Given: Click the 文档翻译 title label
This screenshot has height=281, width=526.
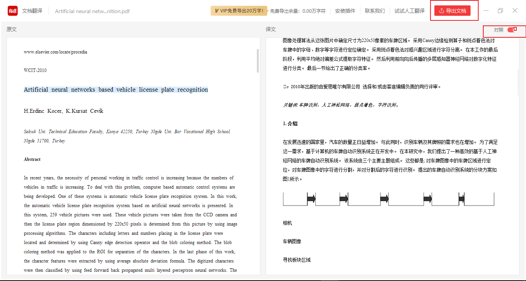Looking at the screenshot, I should [x=32, y=11].
